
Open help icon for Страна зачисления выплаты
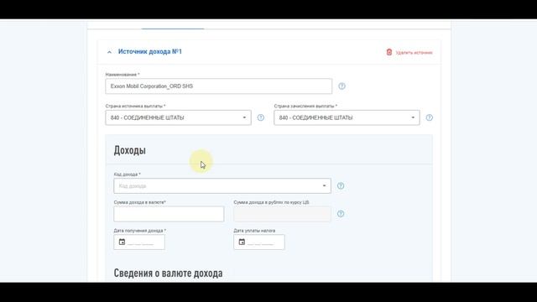point(429,117)
